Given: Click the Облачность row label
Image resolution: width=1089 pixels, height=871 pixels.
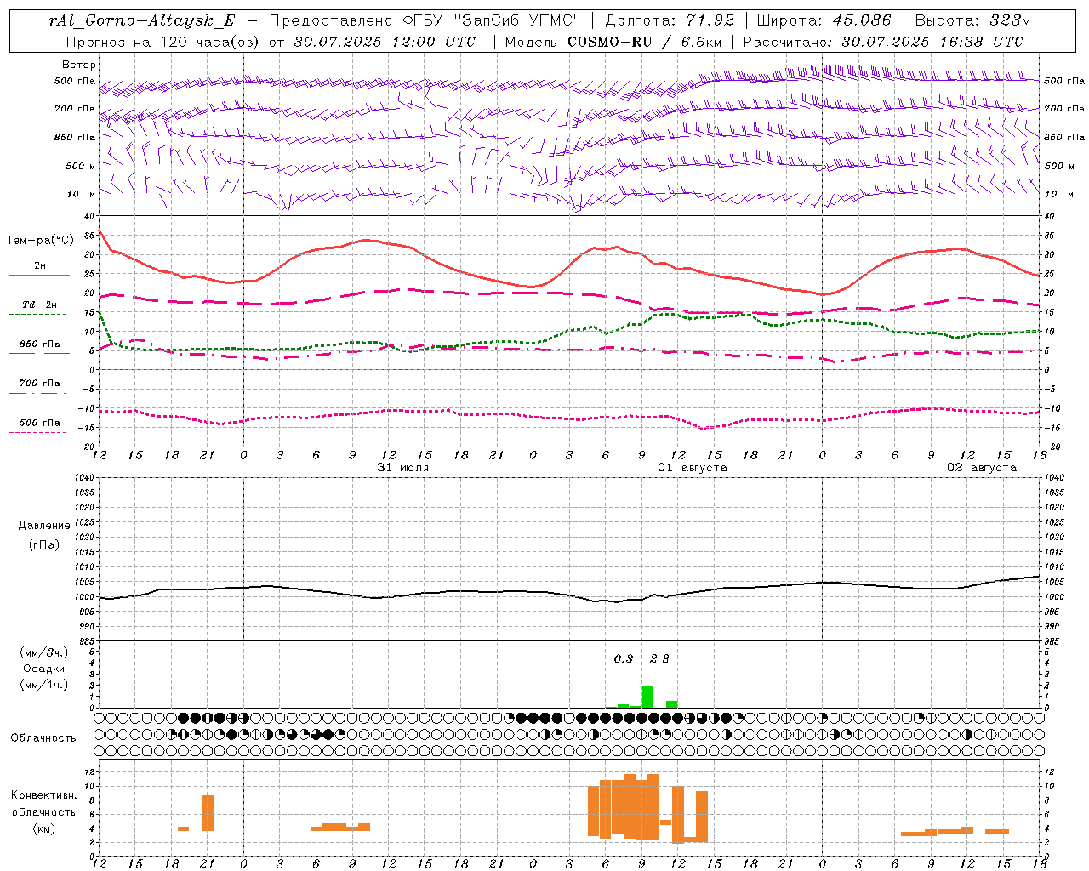Looking at the screenshot, I should (x=43, y=737).
